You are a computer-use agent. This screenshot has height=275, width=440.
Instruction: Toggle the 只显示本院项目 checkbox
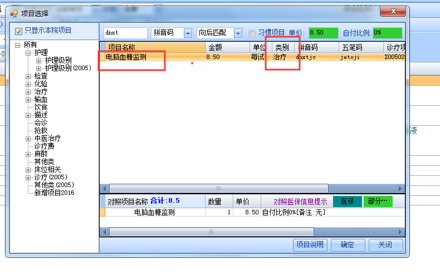18,31
